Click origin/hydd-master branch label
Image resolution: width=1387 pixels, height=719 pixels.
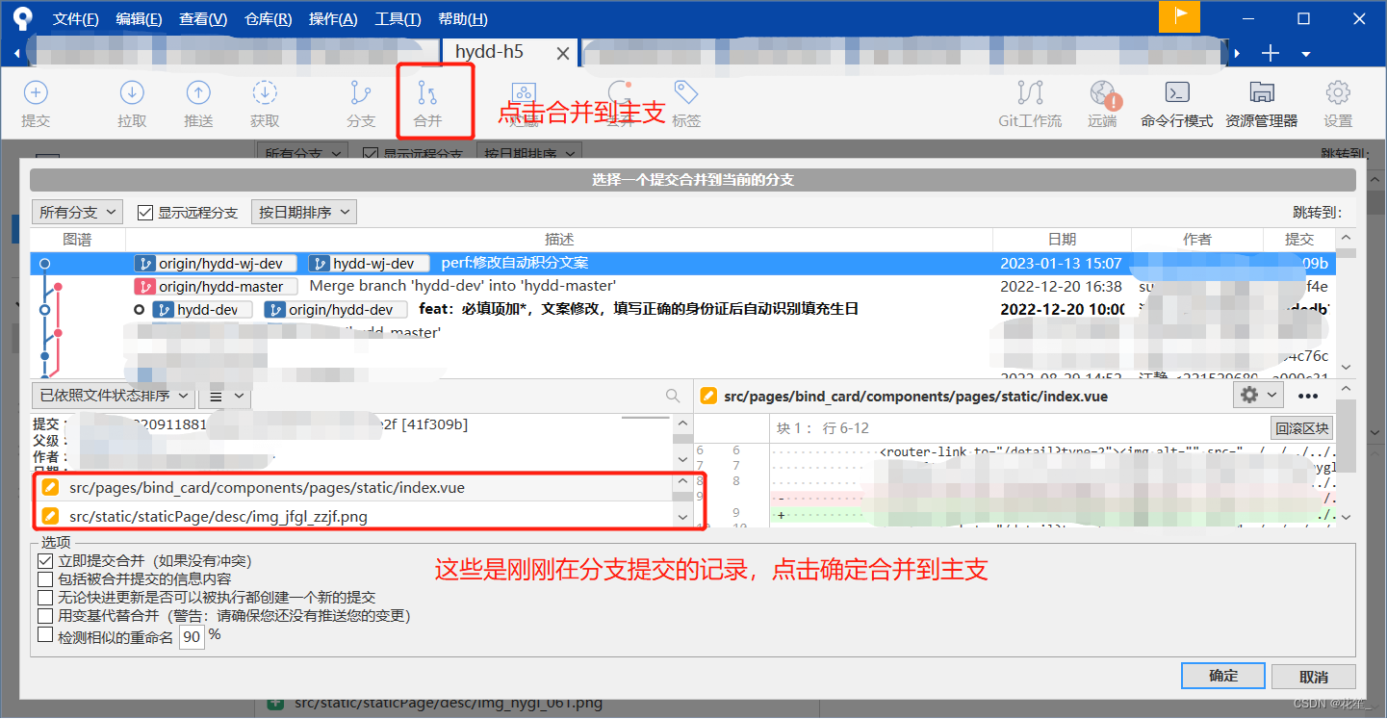[x=218, y=286]
